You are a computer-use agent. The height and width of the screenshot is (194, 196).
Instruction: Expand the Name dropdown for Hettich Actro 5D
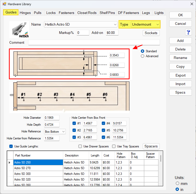point(115,25)
